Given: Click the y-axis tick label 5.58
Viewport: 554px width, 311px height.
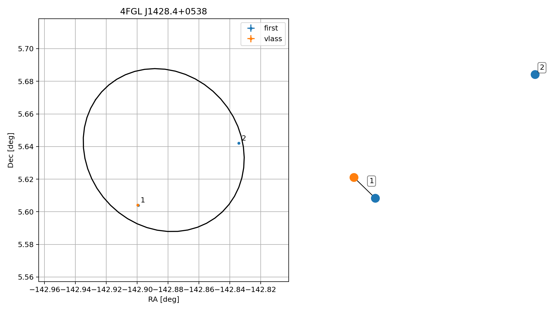Looking at the screenshot, I should click(x=26, y=245).
